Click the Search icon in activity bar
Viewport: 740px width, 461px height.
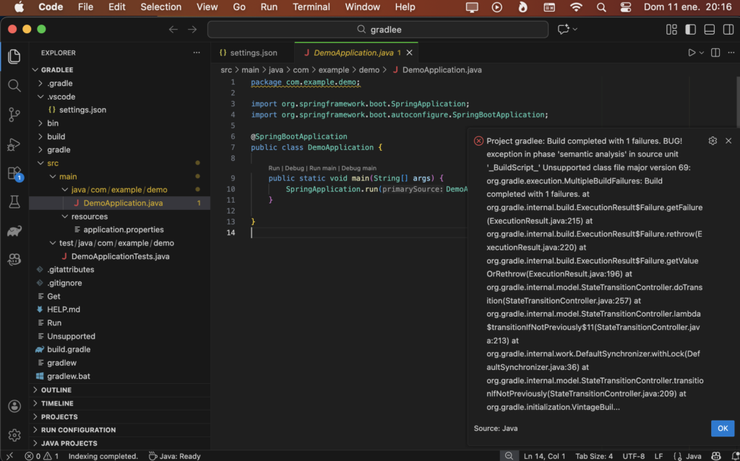pyautogui.click(x=14, y=86)
